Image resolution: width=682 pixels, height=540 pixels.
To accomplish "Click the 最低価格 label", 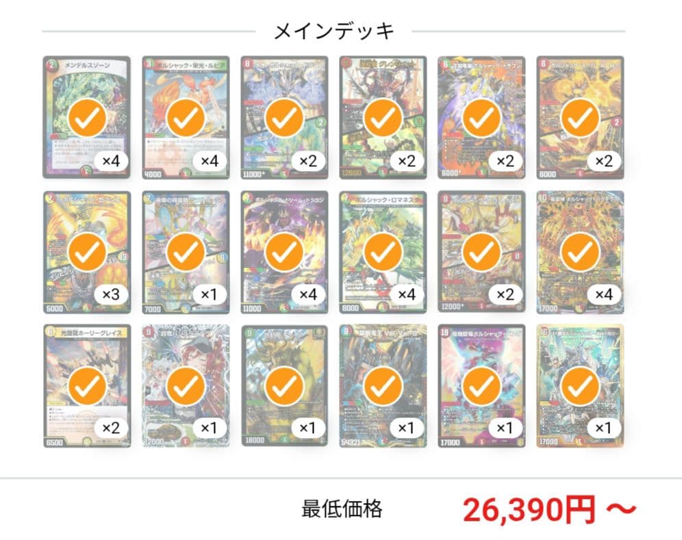I will click(342, 509).
